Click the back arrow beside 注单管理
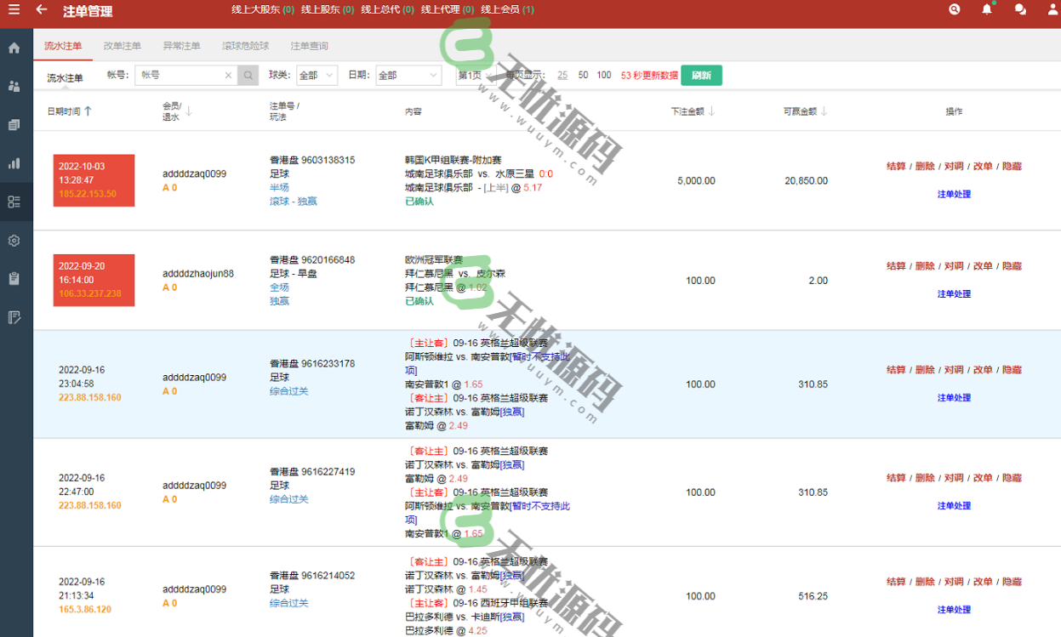 click(41, 11)
